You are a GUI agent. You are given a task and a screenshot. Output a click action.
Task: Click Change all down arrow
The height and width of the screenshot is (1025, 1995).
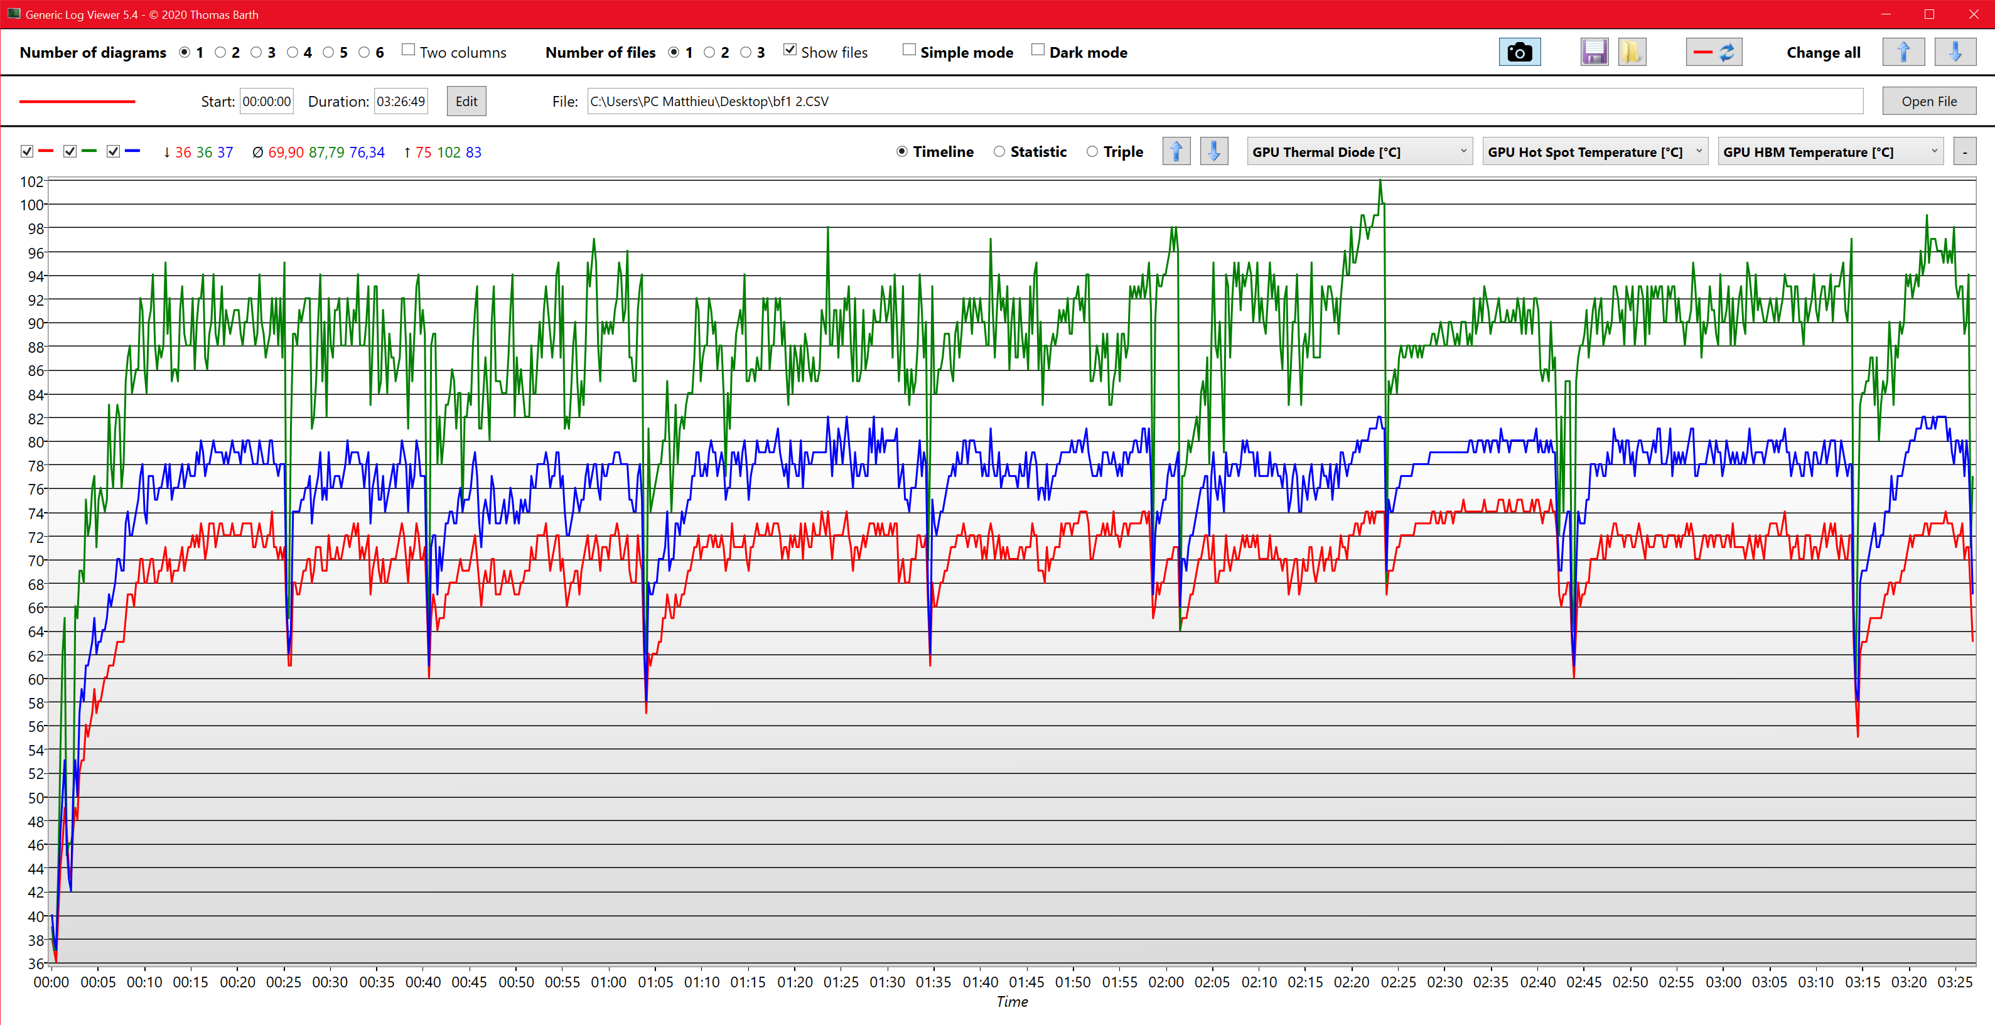(x=1955, y=53)
